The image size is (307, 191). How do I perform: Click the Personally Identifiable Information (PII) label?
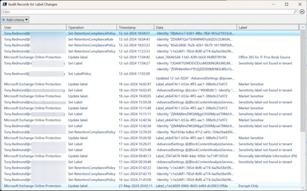pyautogui.click(x=268, y=156)
